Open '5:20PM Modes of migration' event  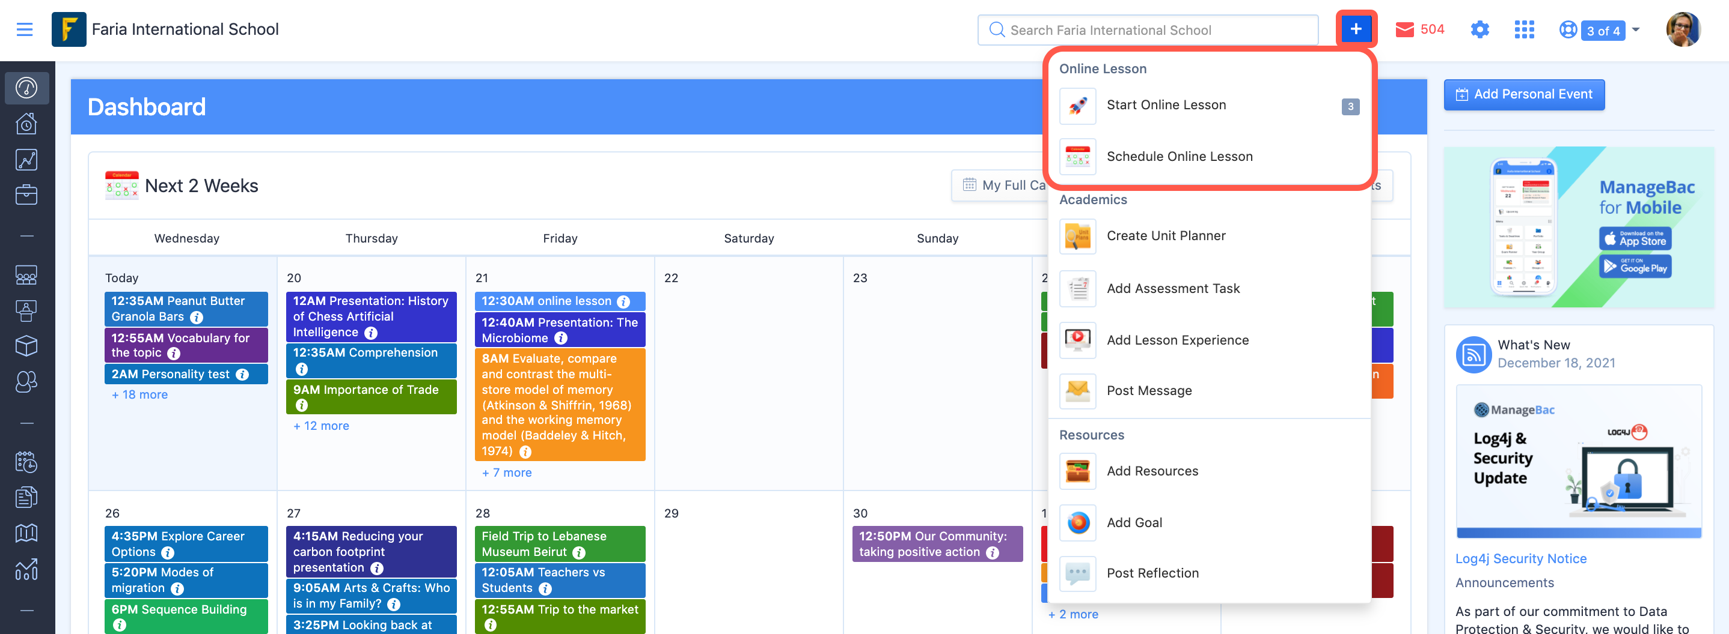186,581
